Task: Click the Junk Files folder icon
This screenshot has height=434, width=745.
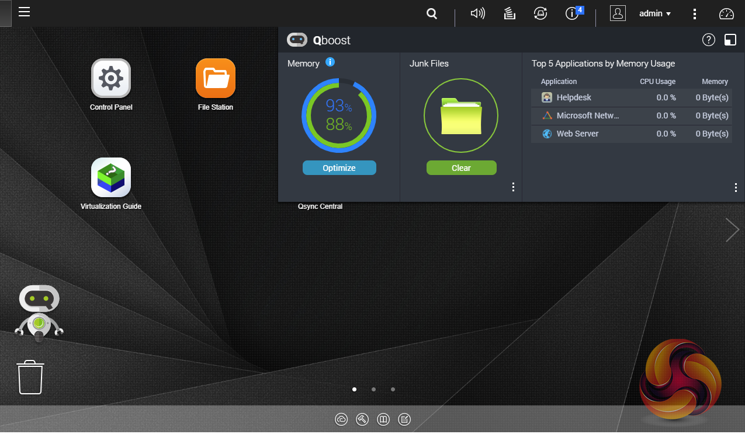Action: [x=461, y=116]
